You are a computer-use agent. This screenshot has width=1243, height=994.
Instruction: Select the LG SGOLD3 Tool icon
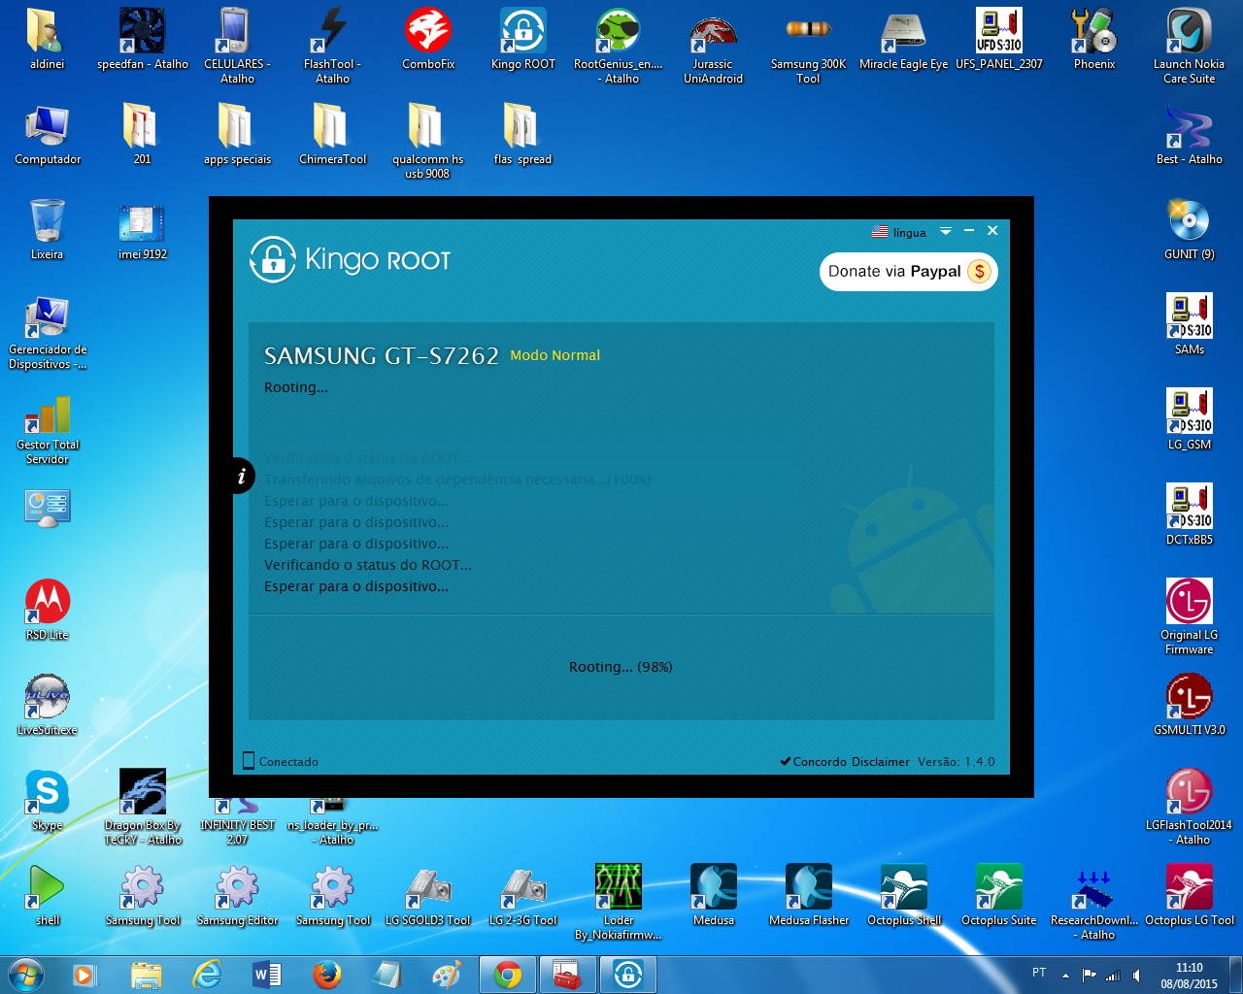point(428,896)
